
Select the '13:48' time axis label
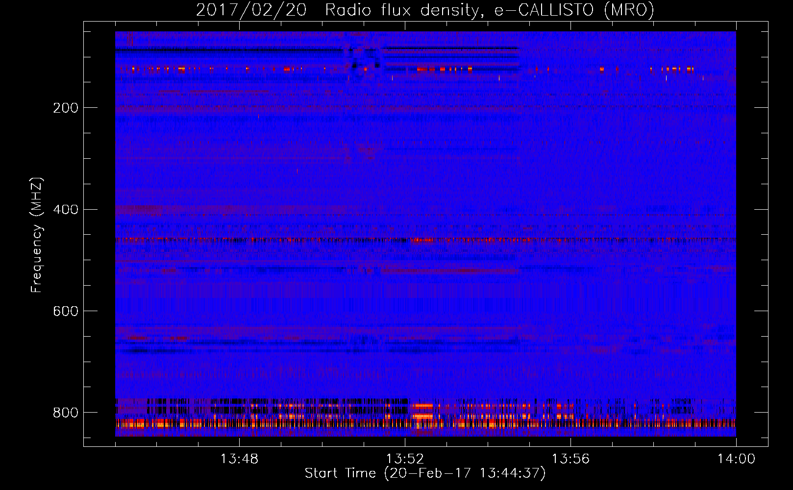(239, 459)
